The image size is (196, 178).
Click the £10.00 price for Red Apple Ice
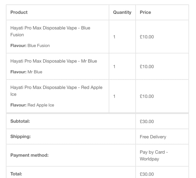147,96
